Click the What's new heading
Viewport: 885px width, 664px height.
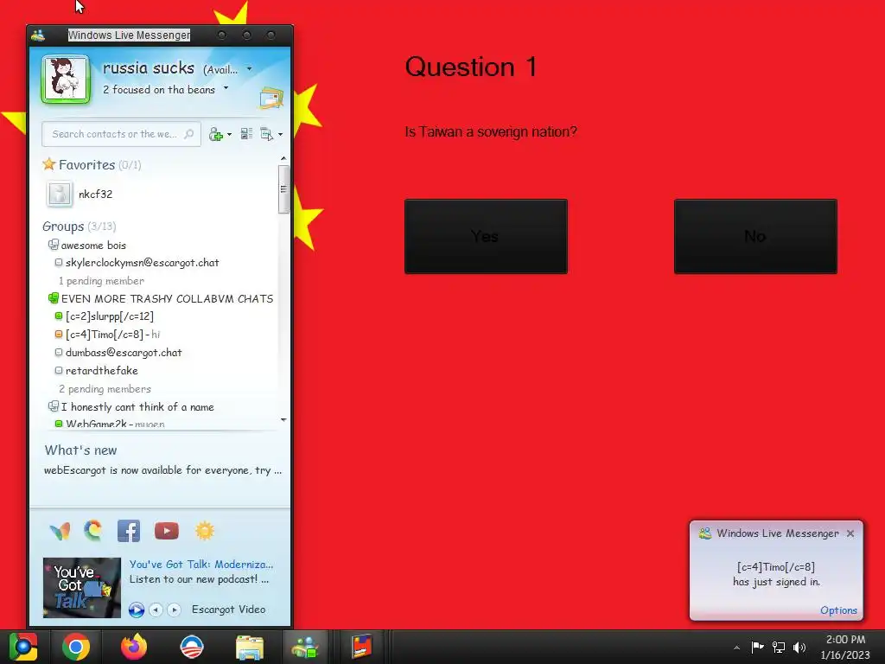tap(80, 450)
